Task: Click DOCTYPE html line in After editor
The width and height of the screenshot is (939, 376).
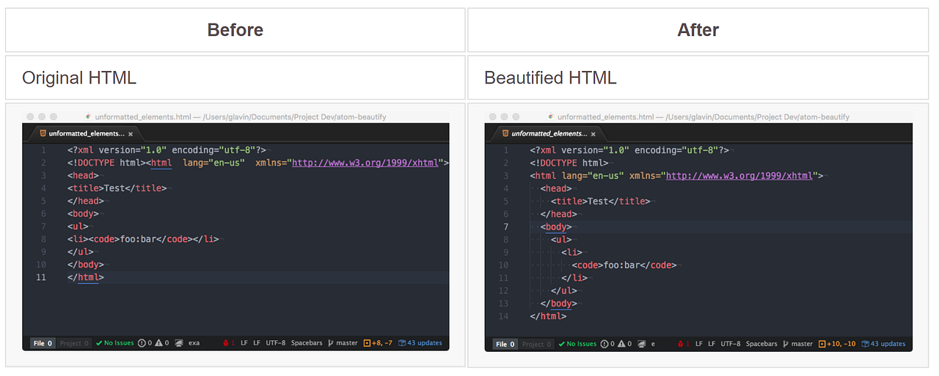Action: coord(569,163)
